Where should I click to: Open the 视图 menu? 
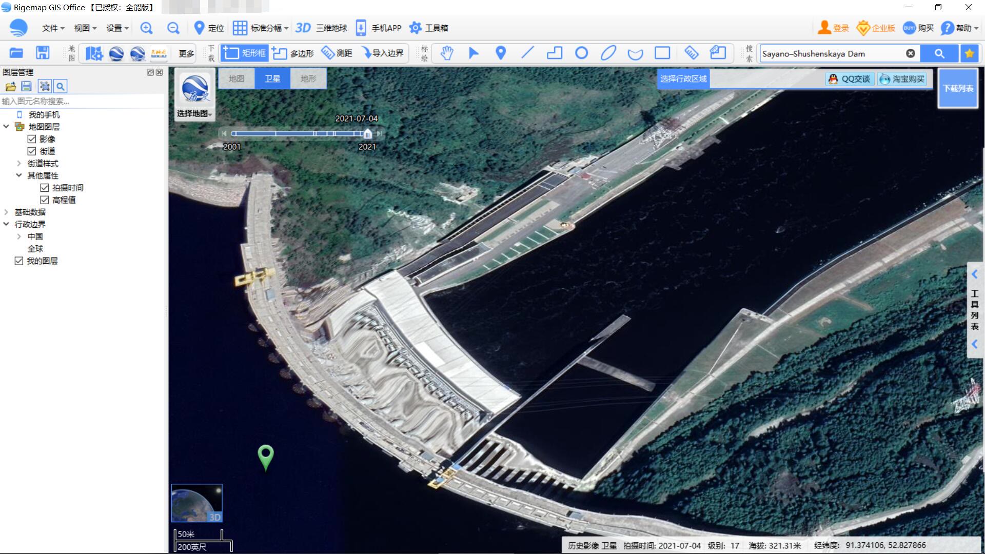coord(85,28)
